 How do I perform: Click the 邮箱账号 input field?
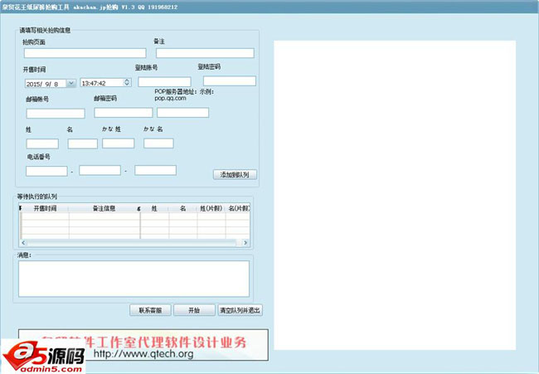point(56,114)
